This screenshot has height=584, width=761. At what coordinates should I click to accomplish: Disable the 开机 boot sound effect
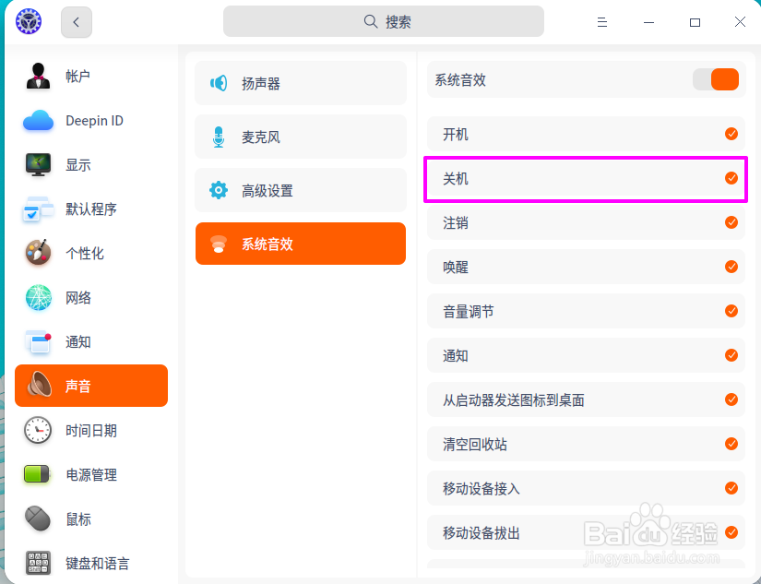[x=731, y=134]
